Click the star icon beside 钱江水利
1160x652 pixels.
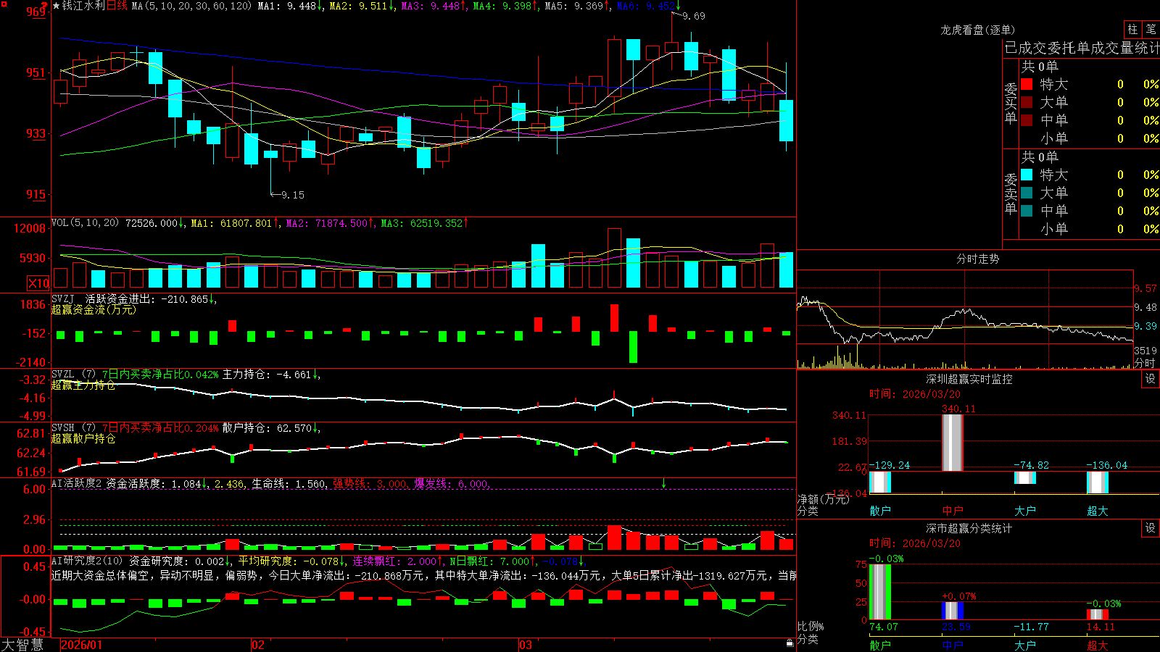(x=56, y=6)
